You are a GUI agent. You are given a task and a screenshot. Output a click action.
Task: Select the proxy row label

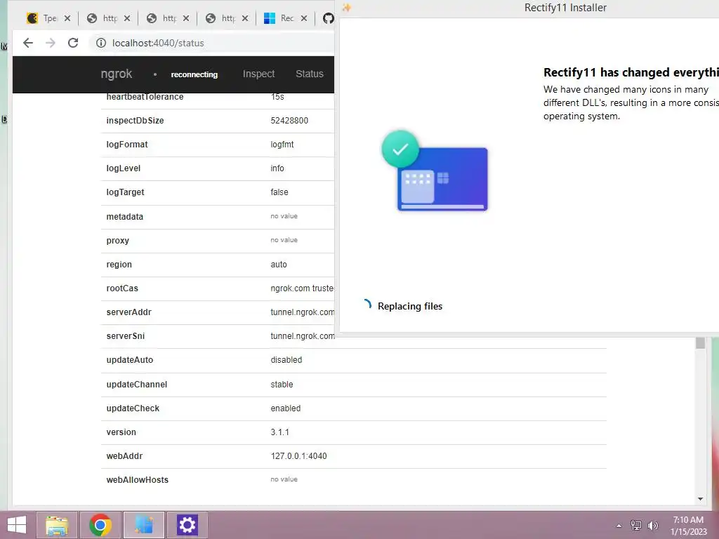click(x=118, y=241)
